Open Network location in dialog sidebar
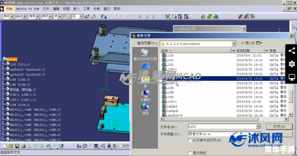297x156 pixels. [x=145, y=109]
